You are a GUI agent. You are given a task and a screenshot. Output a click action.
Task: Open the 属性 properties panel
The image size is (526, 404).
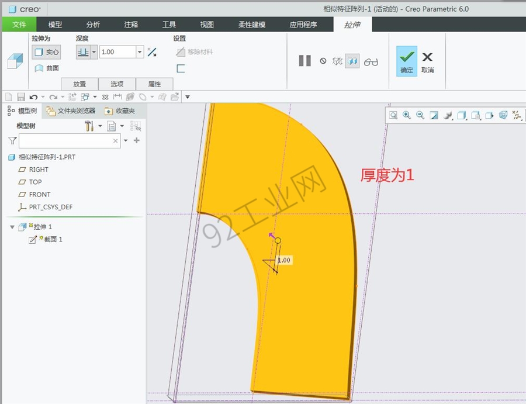coord(155,84)
